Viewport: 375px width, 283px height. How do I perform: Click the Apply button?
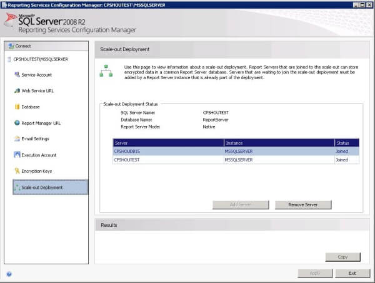point(316,273)
